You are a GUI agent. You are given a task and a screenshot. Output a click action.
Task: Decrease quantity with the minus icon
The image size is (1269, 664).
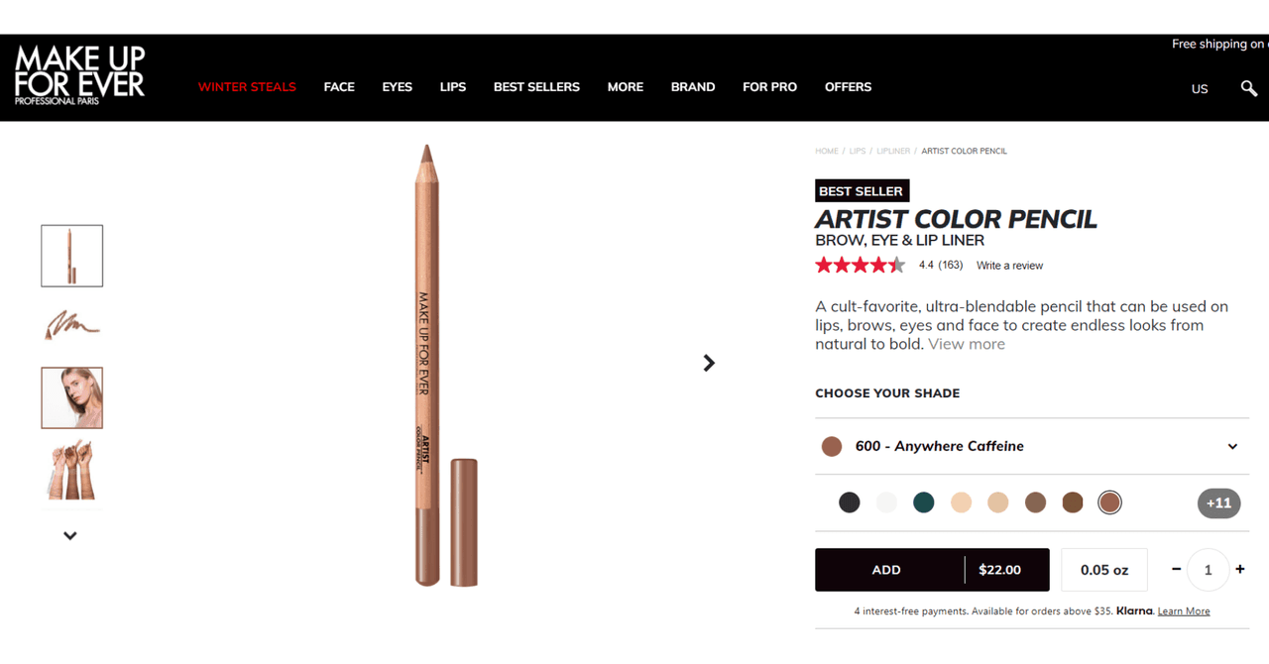tap(1177, 569)
